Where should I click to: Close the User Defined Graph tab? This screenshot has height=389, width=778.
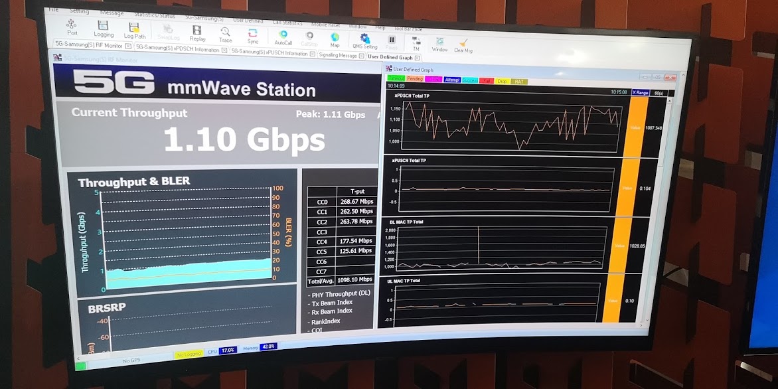417,58
